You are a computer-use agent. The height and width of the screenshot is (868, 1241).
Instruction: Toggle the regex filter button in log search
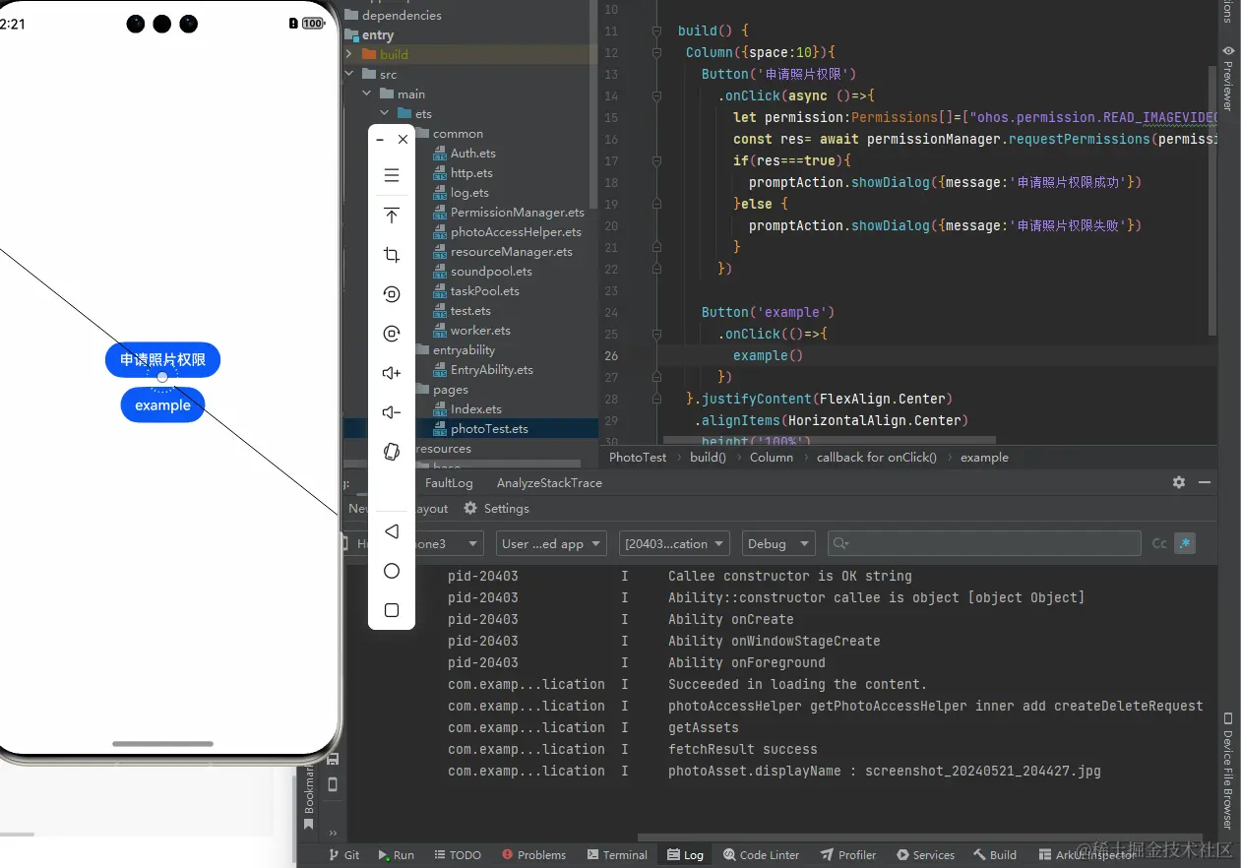tap(1185, 543)
